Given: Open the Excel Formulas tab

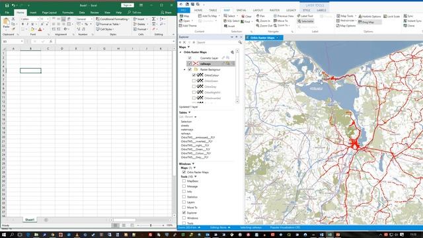Looking at the screenshot, I should (x=67, y=13).
